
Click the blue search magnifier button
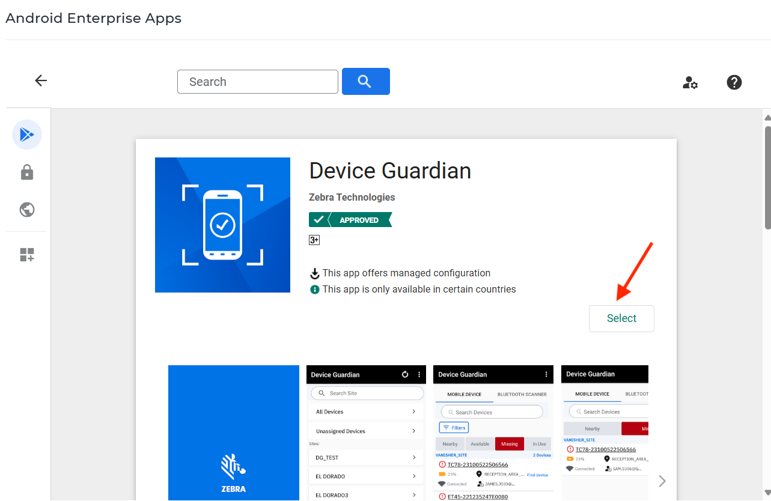[365, 81]
